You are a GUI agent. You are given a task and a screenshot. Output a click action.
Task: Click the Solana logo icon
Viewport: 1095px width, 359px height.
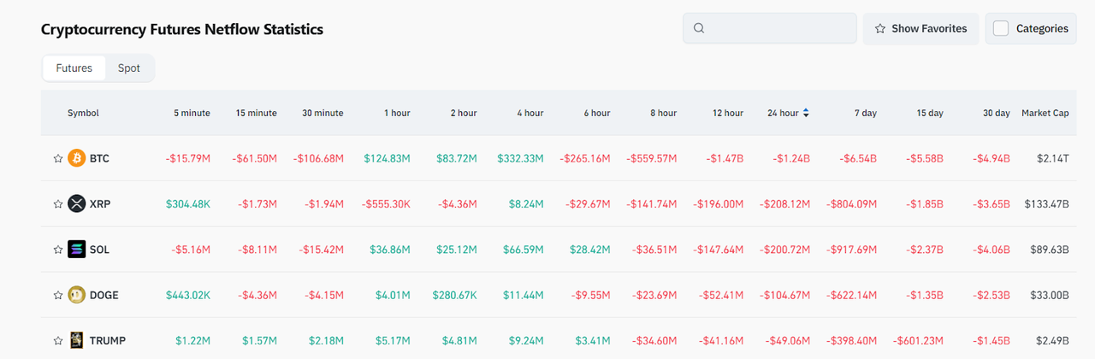coord(77,250)
